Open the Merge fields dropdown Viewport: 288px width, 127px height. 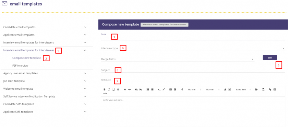[x=178, y=59]
